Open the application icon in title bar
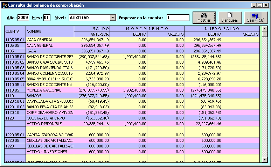Image resolution: width=271 pixels, height=167 pixels. coord(5,5)
